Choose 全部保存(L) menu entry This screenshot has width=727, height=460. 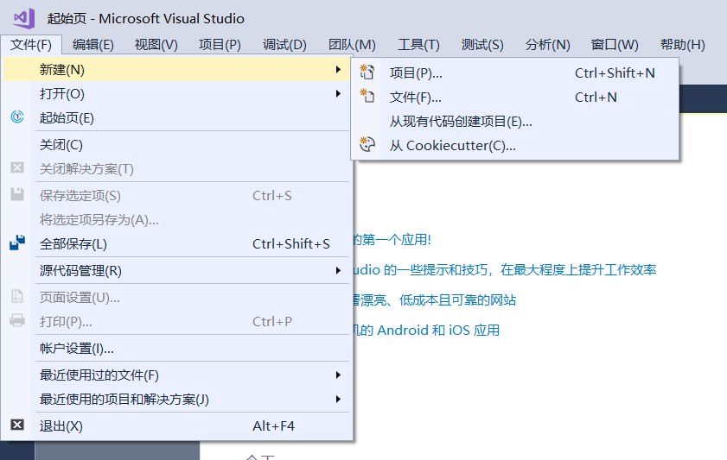tap(176, 244)
